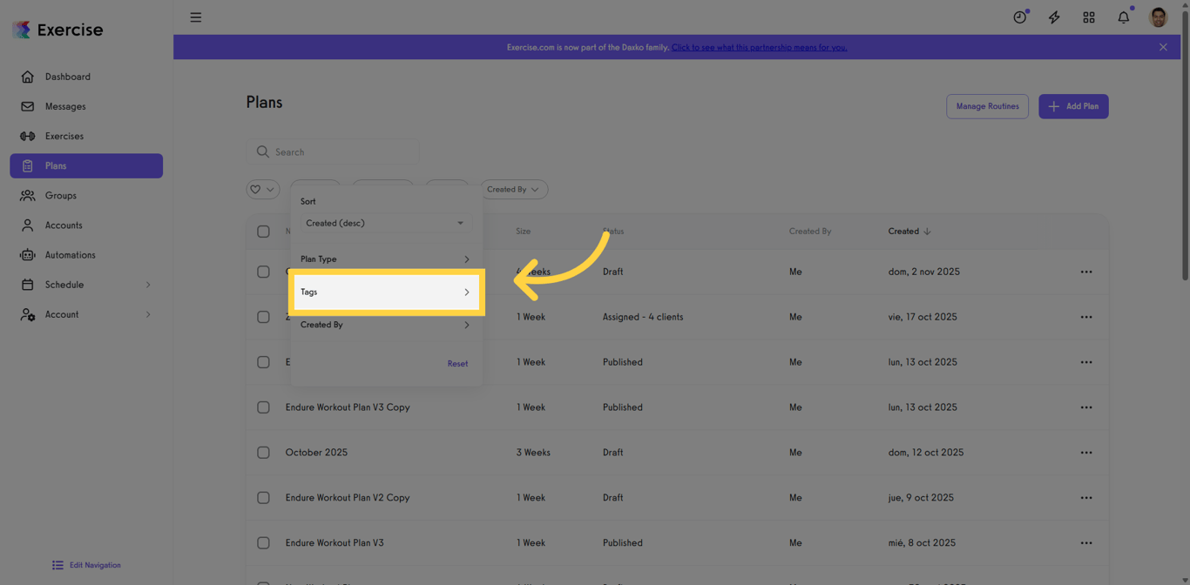The image size is (1190, 585).
Task: Toggle the select-all plans checkbox
Action: pos(264,231)
